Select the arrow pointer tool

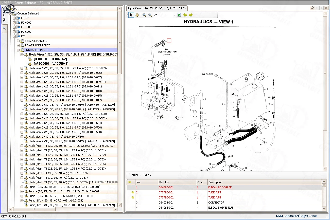point(131,15)
